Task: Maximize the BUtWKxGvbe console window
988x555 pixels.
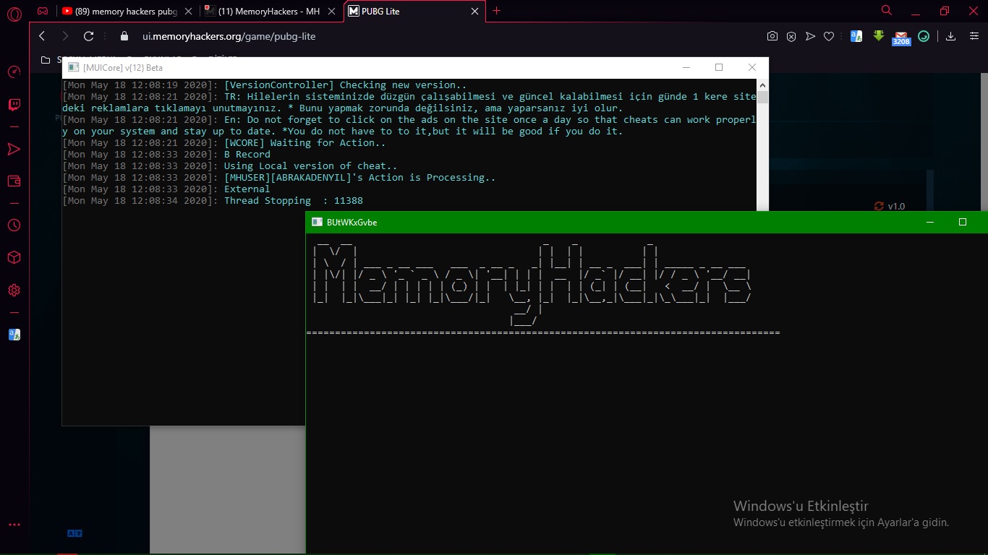Action: pos(963,222)
